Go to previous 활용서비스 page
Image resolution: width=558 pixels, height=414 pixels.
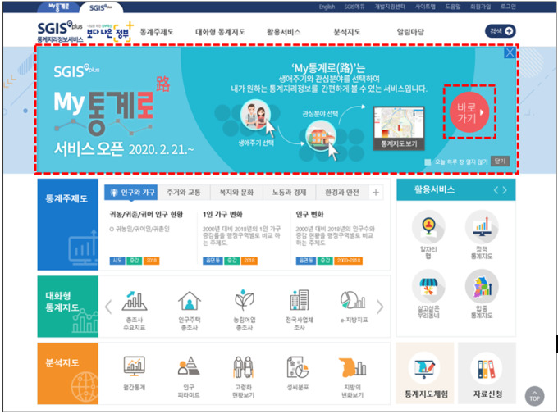496,190
